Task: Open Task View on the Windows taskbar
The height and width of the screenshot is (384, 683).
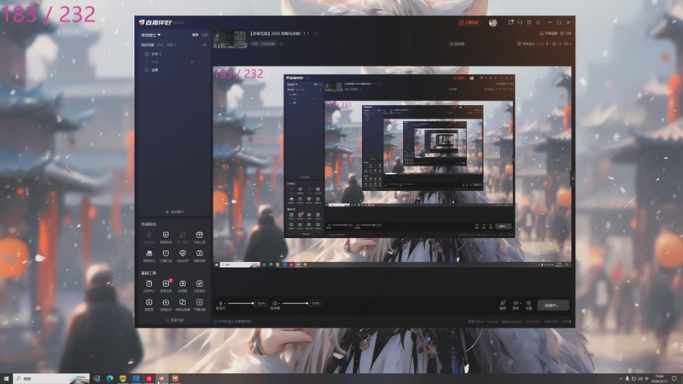Action: click(x=96, y=379)
